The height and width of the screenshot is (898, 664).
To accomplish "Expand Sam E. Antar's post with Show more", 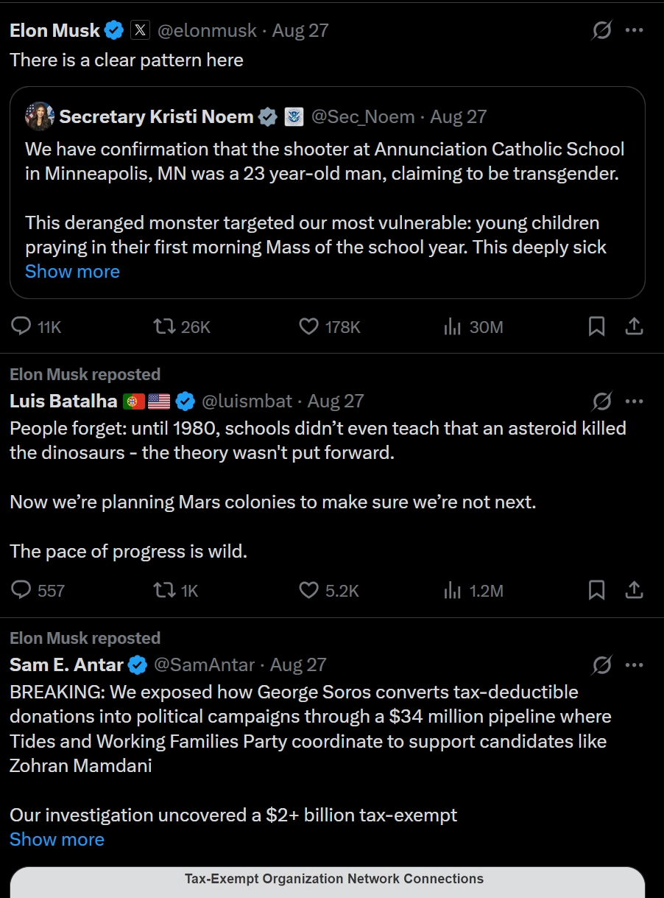I will point(57,840).
